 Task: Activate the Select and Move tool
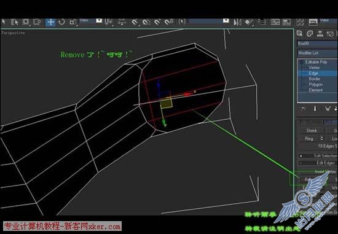[50, 22]
